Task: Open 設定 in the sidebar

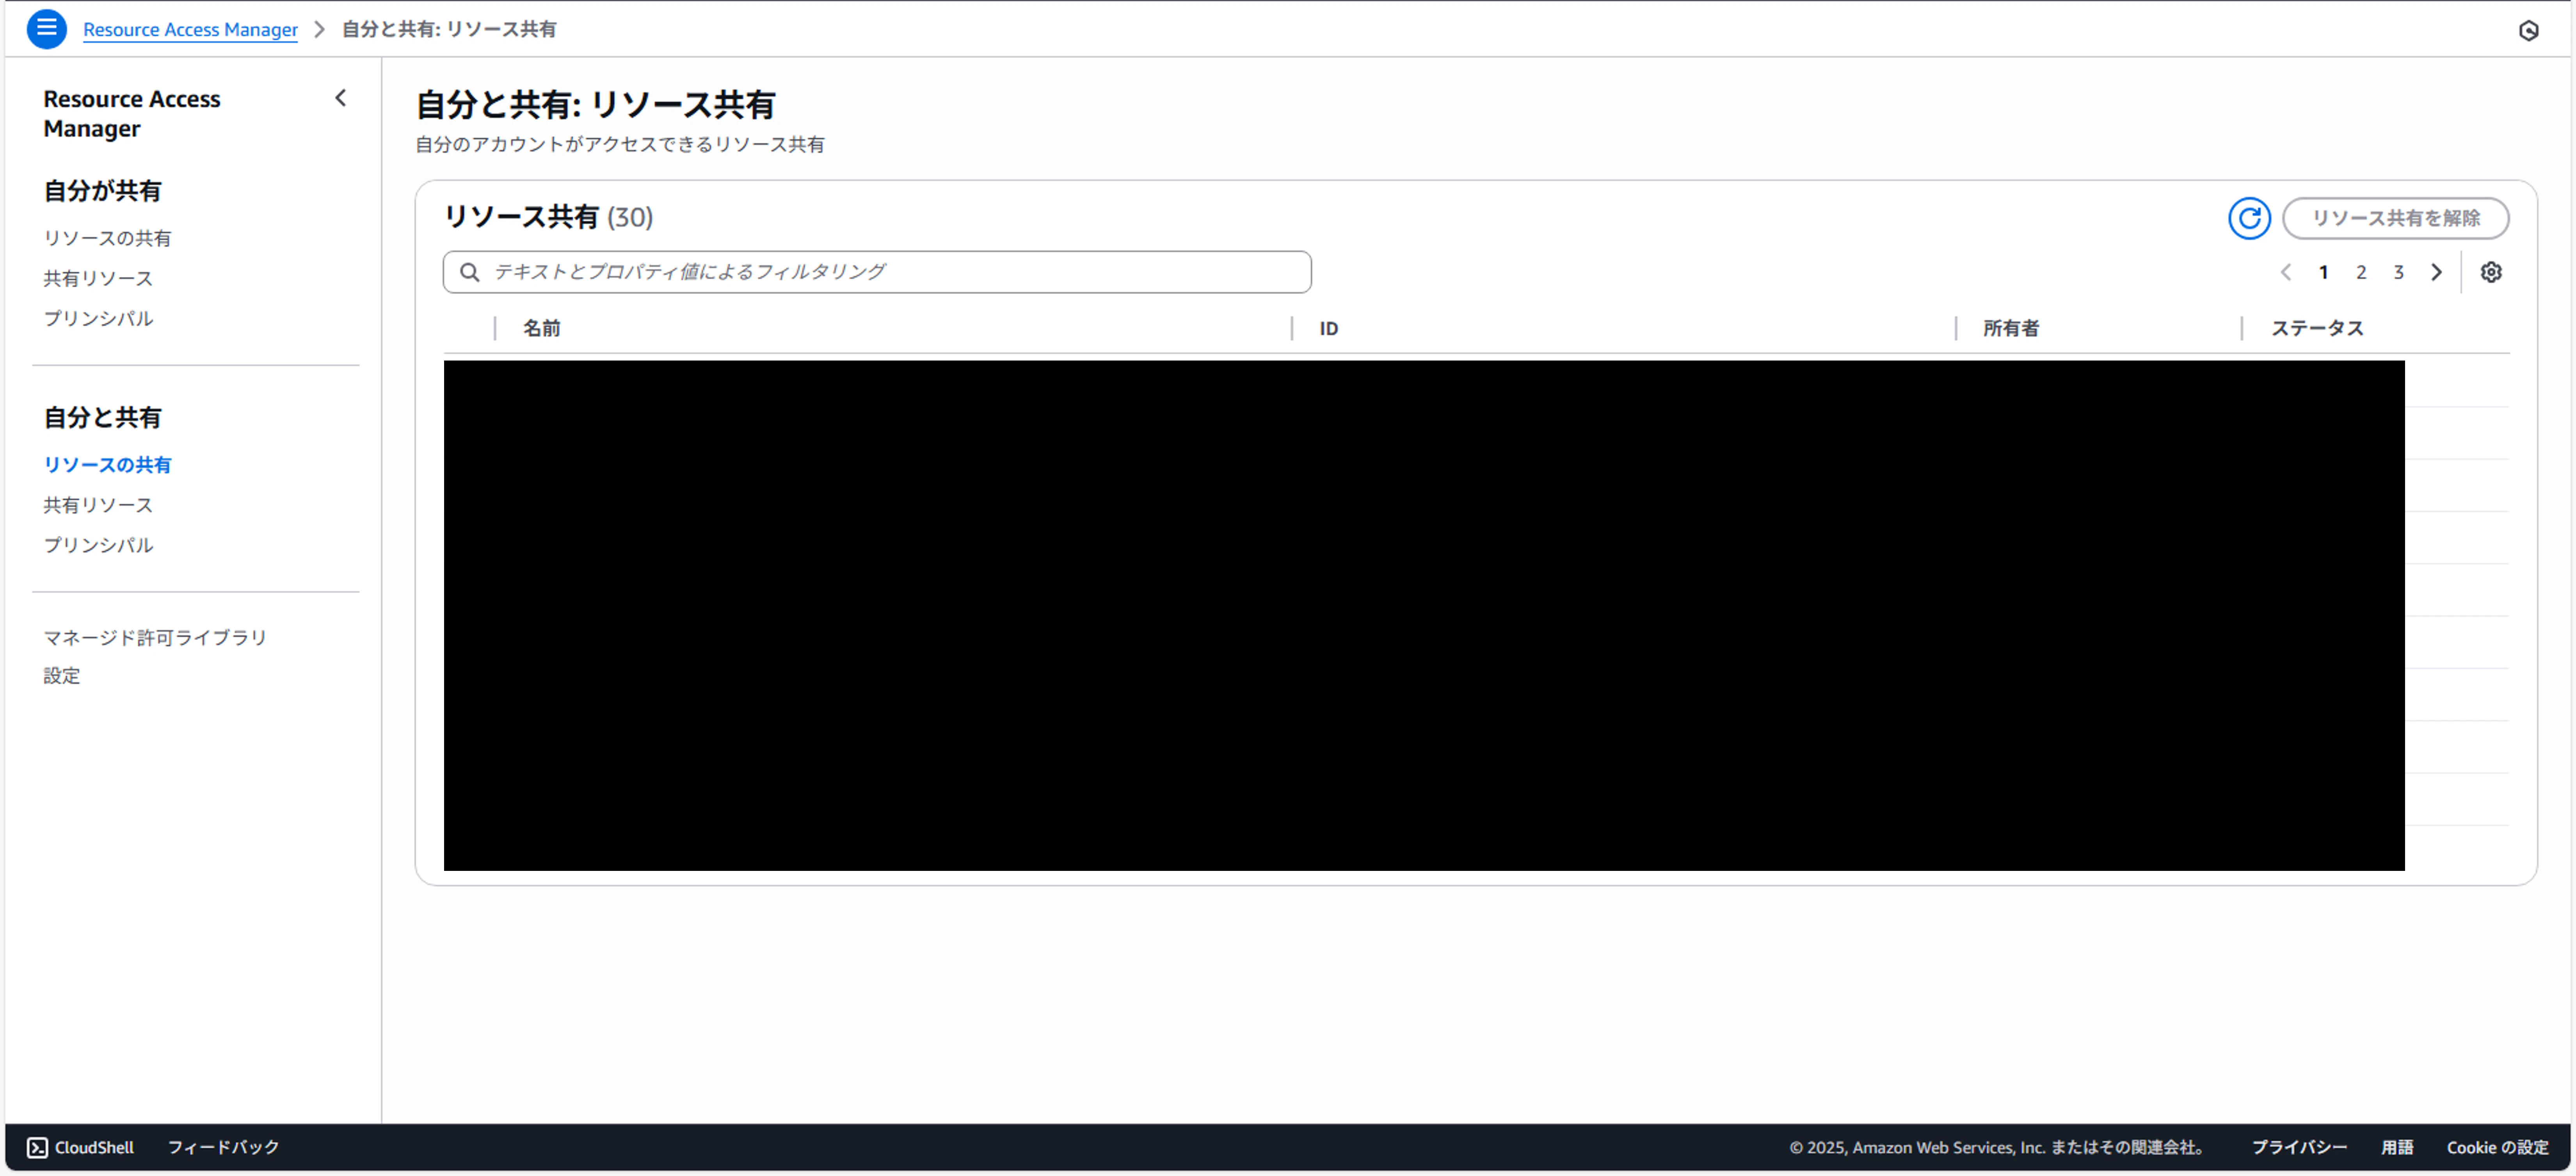Action: 62,676
